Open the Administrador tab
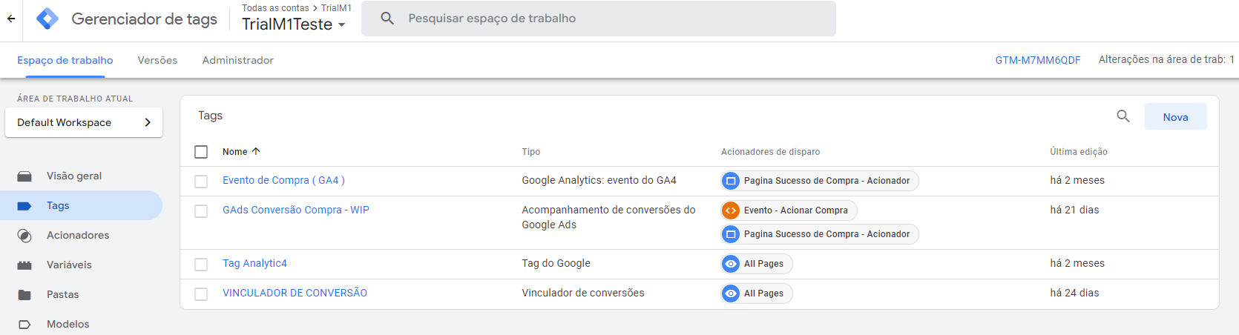 pyautogui.click(x=238, y=60)
